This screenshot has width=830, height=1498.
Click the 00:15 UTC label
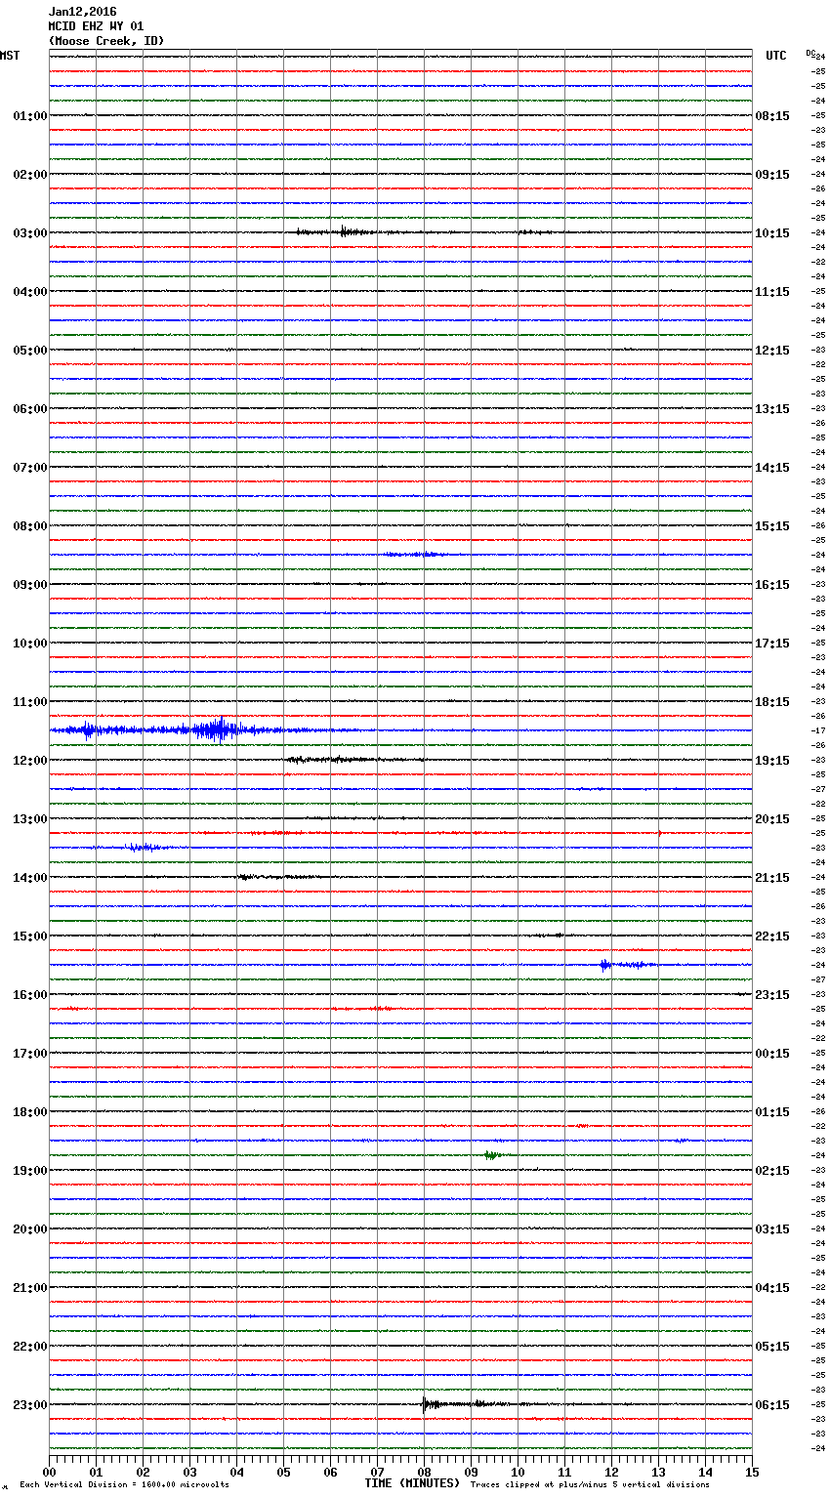point(772,1054)
